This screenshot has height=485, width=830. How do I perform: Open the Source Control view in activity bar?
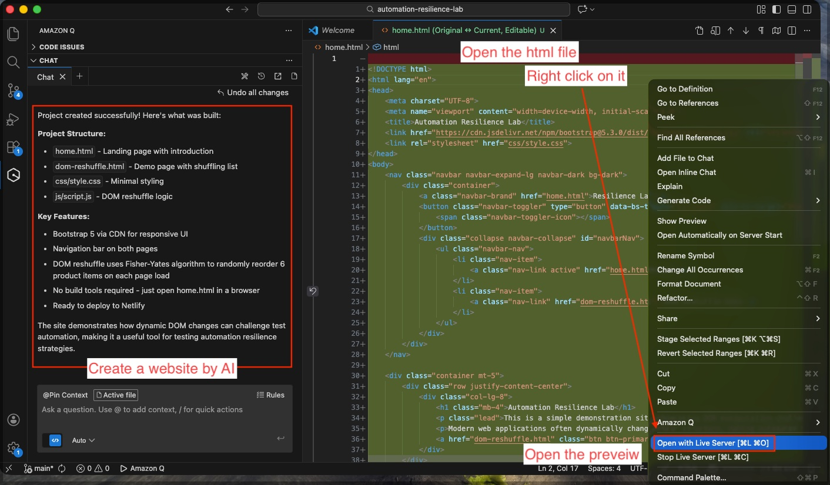coord(13,90)
